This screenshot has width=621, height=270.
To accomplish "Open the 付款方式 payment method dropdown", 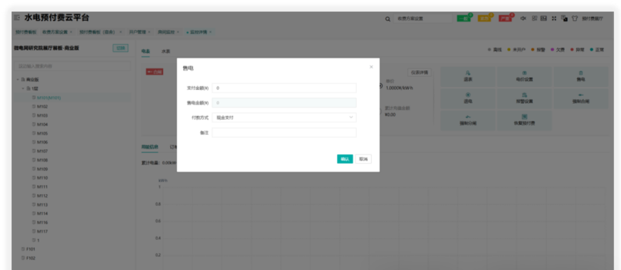I will click(284, 118).
